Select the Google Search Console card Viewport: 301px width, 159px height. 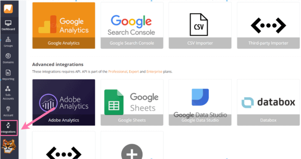pyautogui.click(x=132, y=25)
